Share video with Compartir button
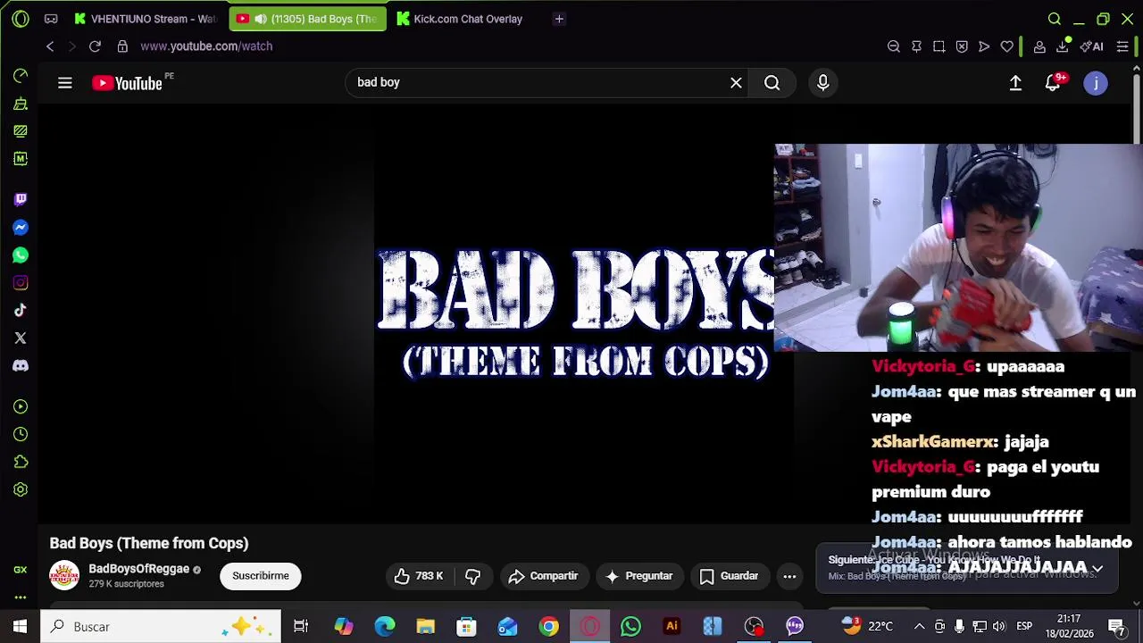This screenshot has height=643, width=1143. (x=544, y=576)
